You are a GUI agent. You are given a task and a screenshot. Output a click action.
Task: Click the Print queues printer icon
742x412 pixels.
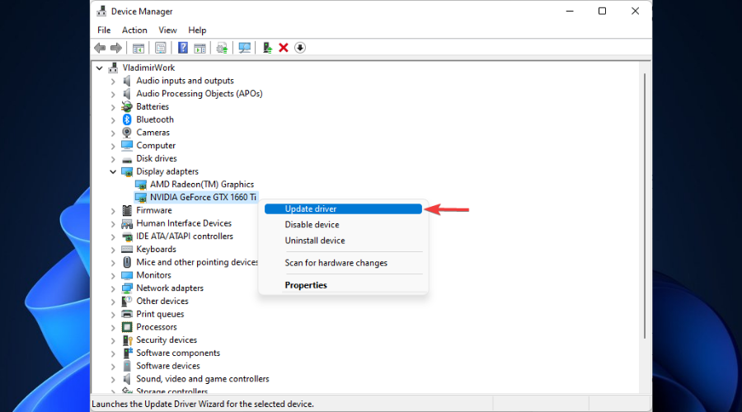(127, 314)
